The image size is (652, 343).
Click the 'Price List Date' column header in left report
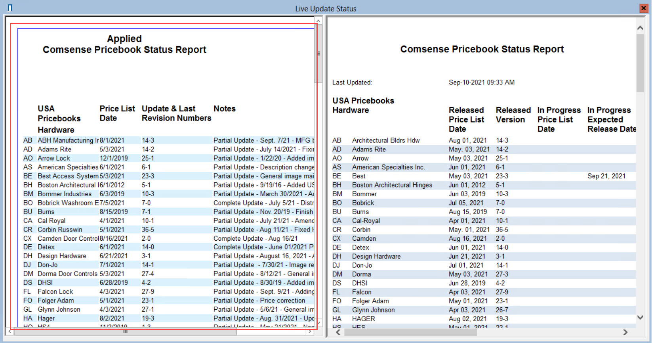pyautogui.click(x=117, y=113)
